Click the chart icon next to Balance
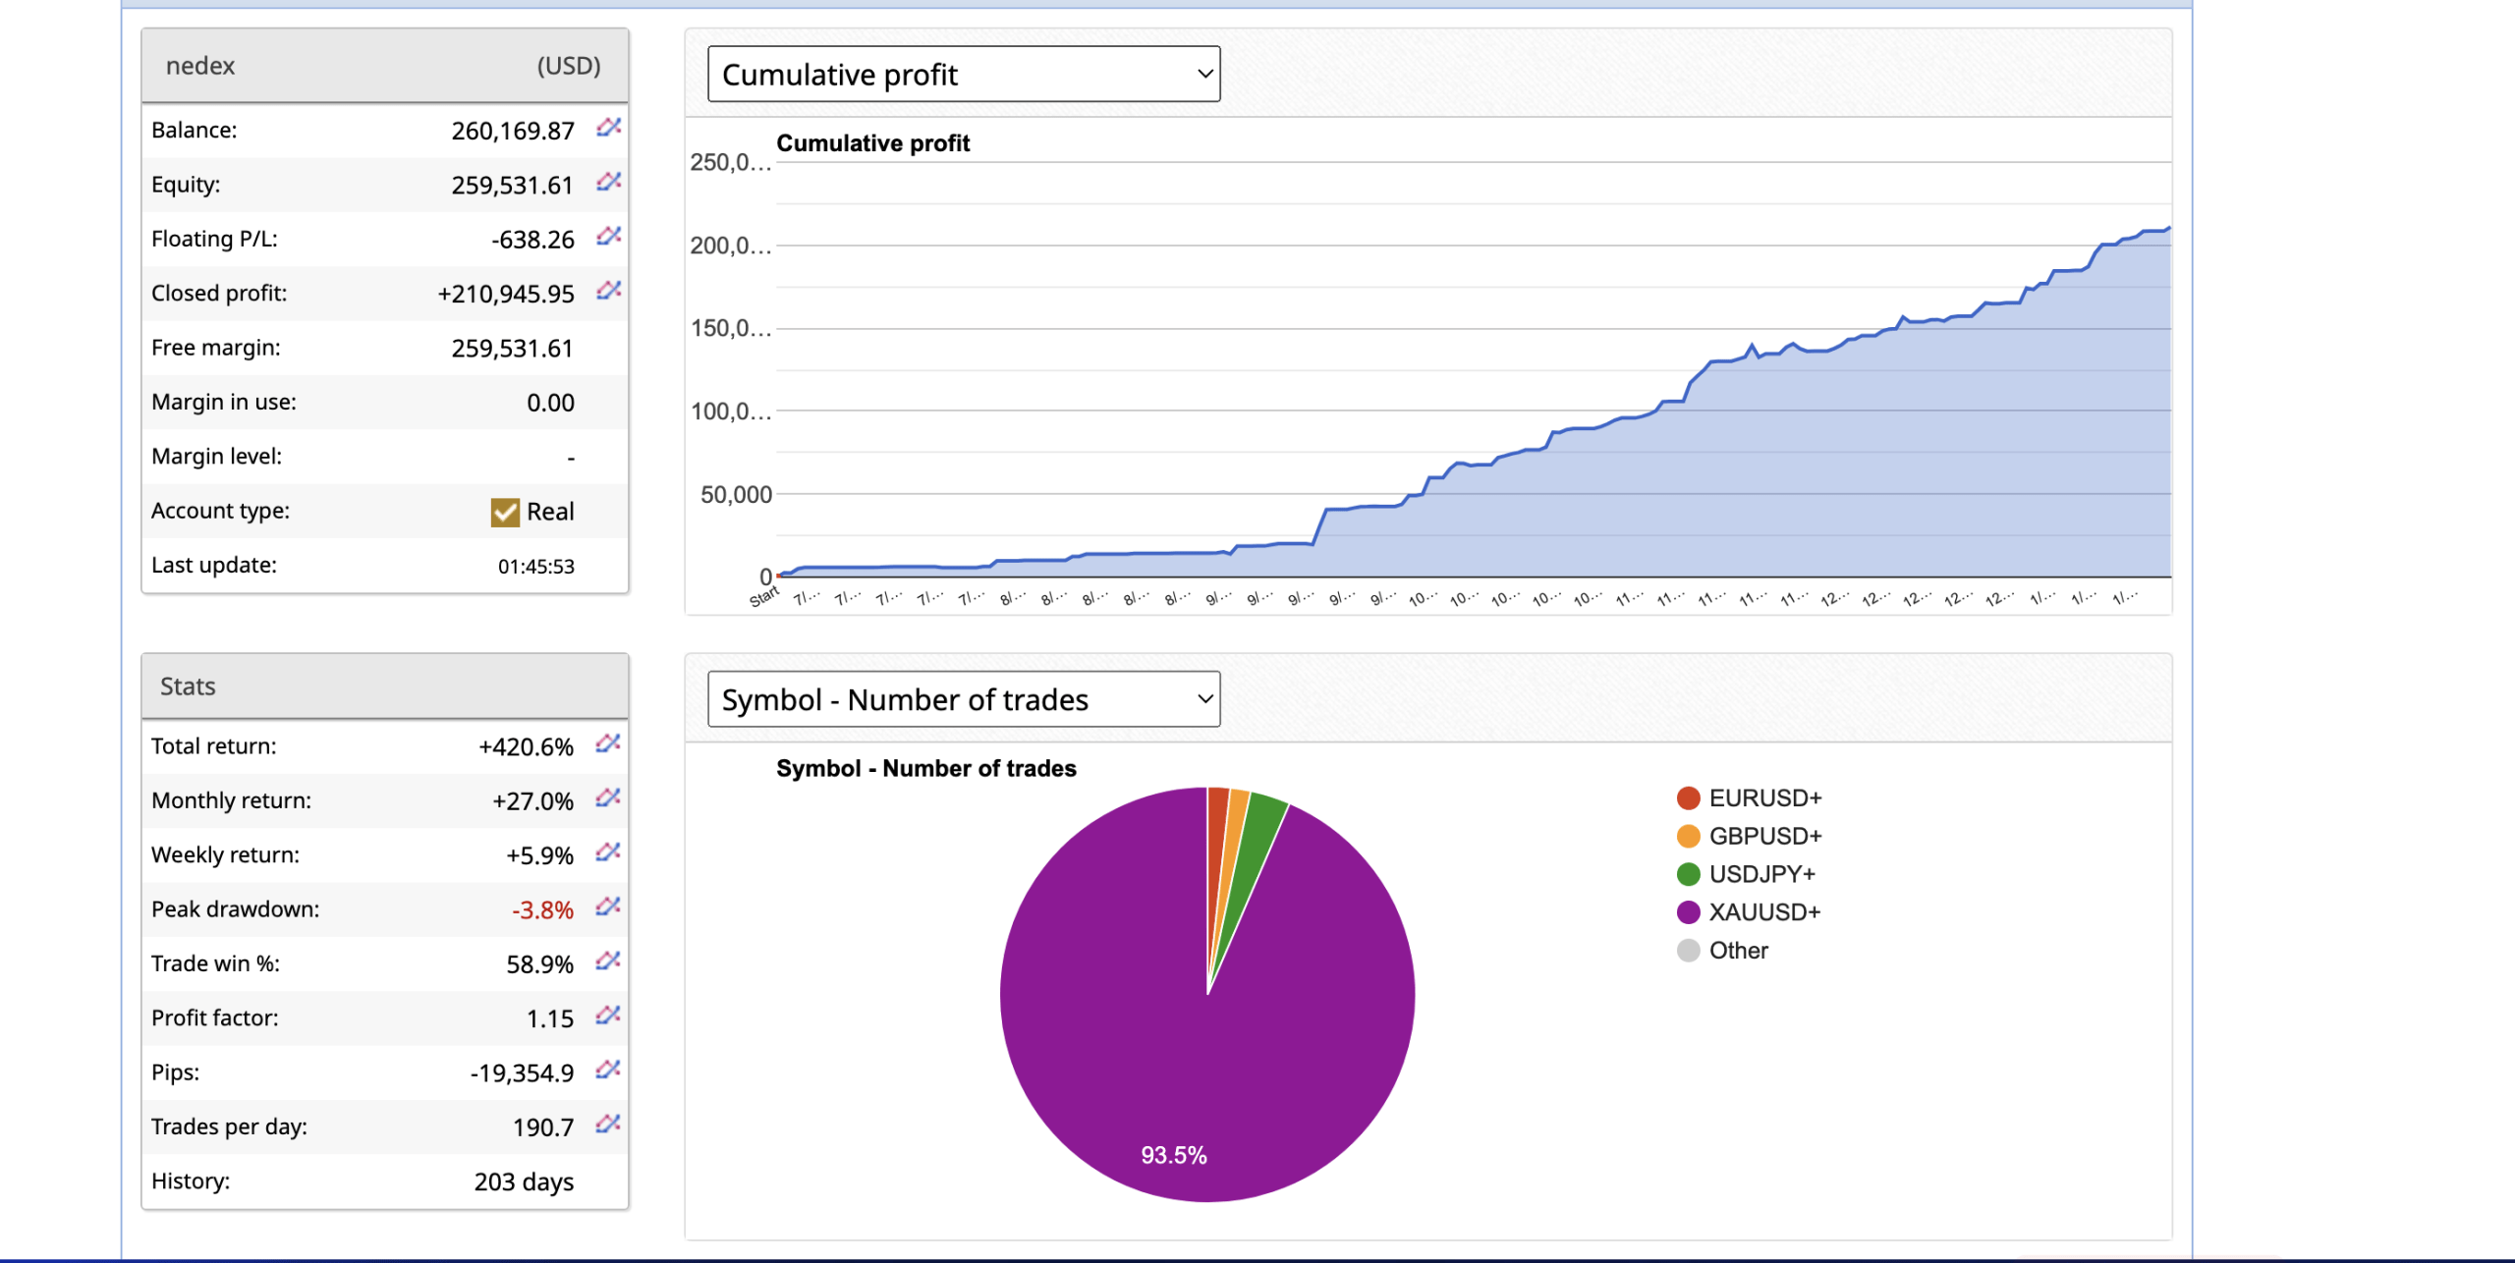 pos(608,128)
